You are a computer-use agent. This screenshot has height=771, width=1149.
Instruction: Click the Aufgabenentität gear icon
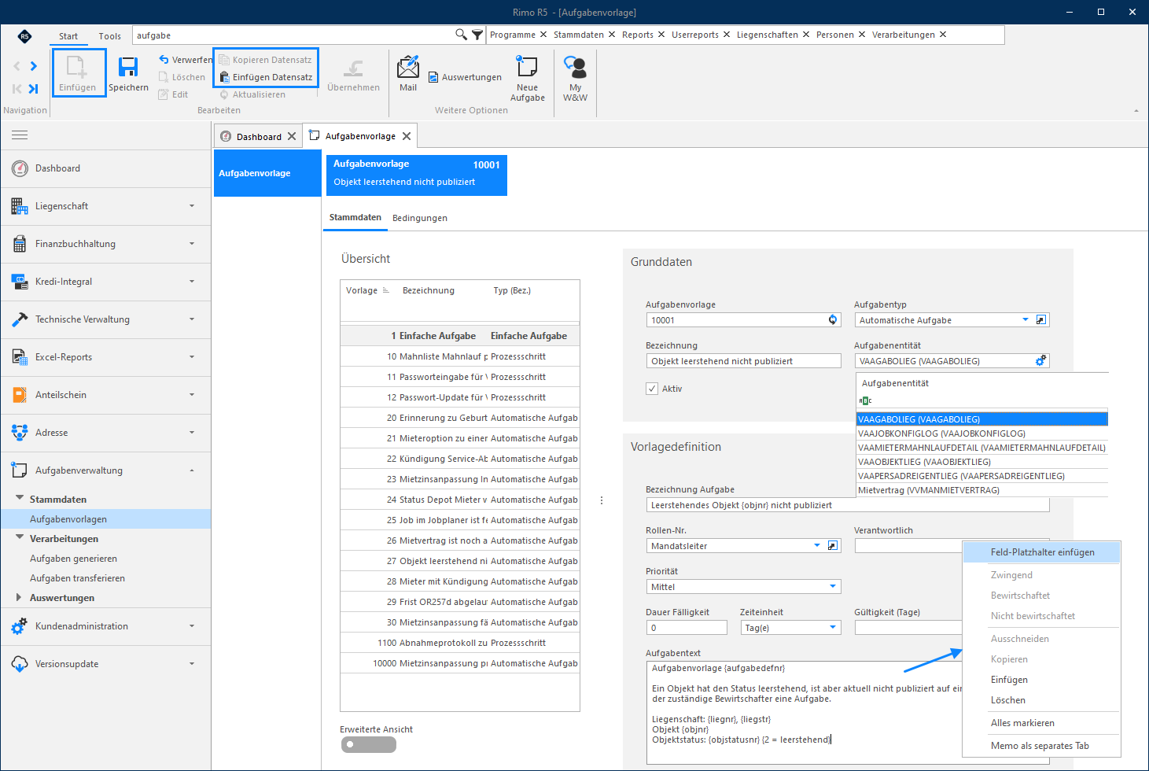coord(1040,360)
